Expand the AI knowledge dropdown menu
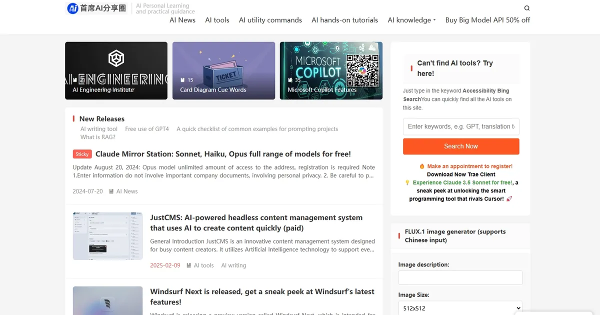Image resolution: width=600 pixels, height=315 pixels. pos(411,20)
